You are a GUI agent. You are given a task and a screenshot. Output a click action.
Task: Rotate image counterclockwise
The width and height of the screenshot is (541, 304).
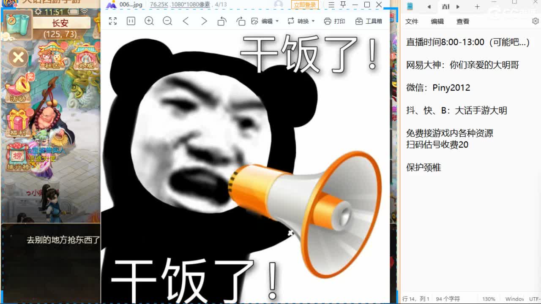[222, 21]
